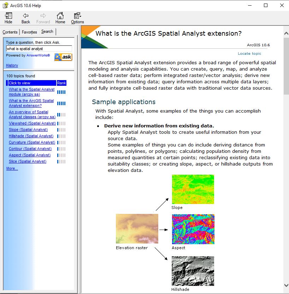Open the History link
This screenshot has height=294, width=289.
12,65
